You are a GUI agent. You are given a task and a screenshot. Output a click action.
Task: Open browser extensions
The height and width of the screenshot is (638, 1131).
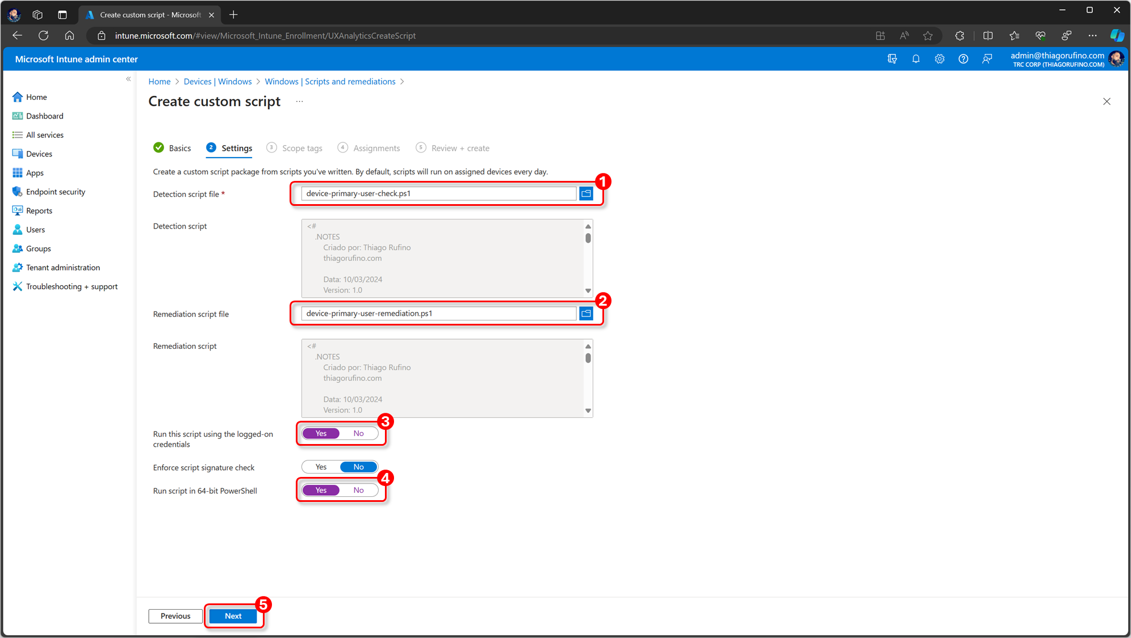point(960,36)
